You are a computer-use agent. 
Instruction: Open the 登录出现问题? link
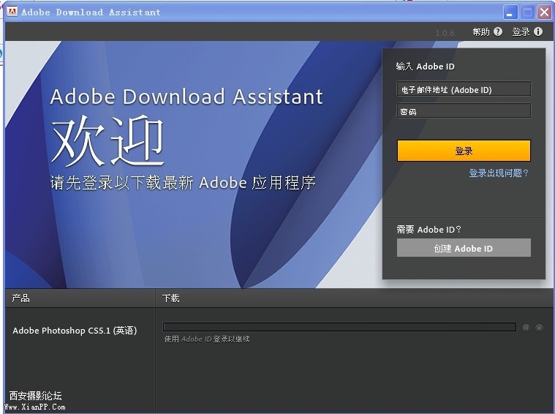[x=499, y=173]
